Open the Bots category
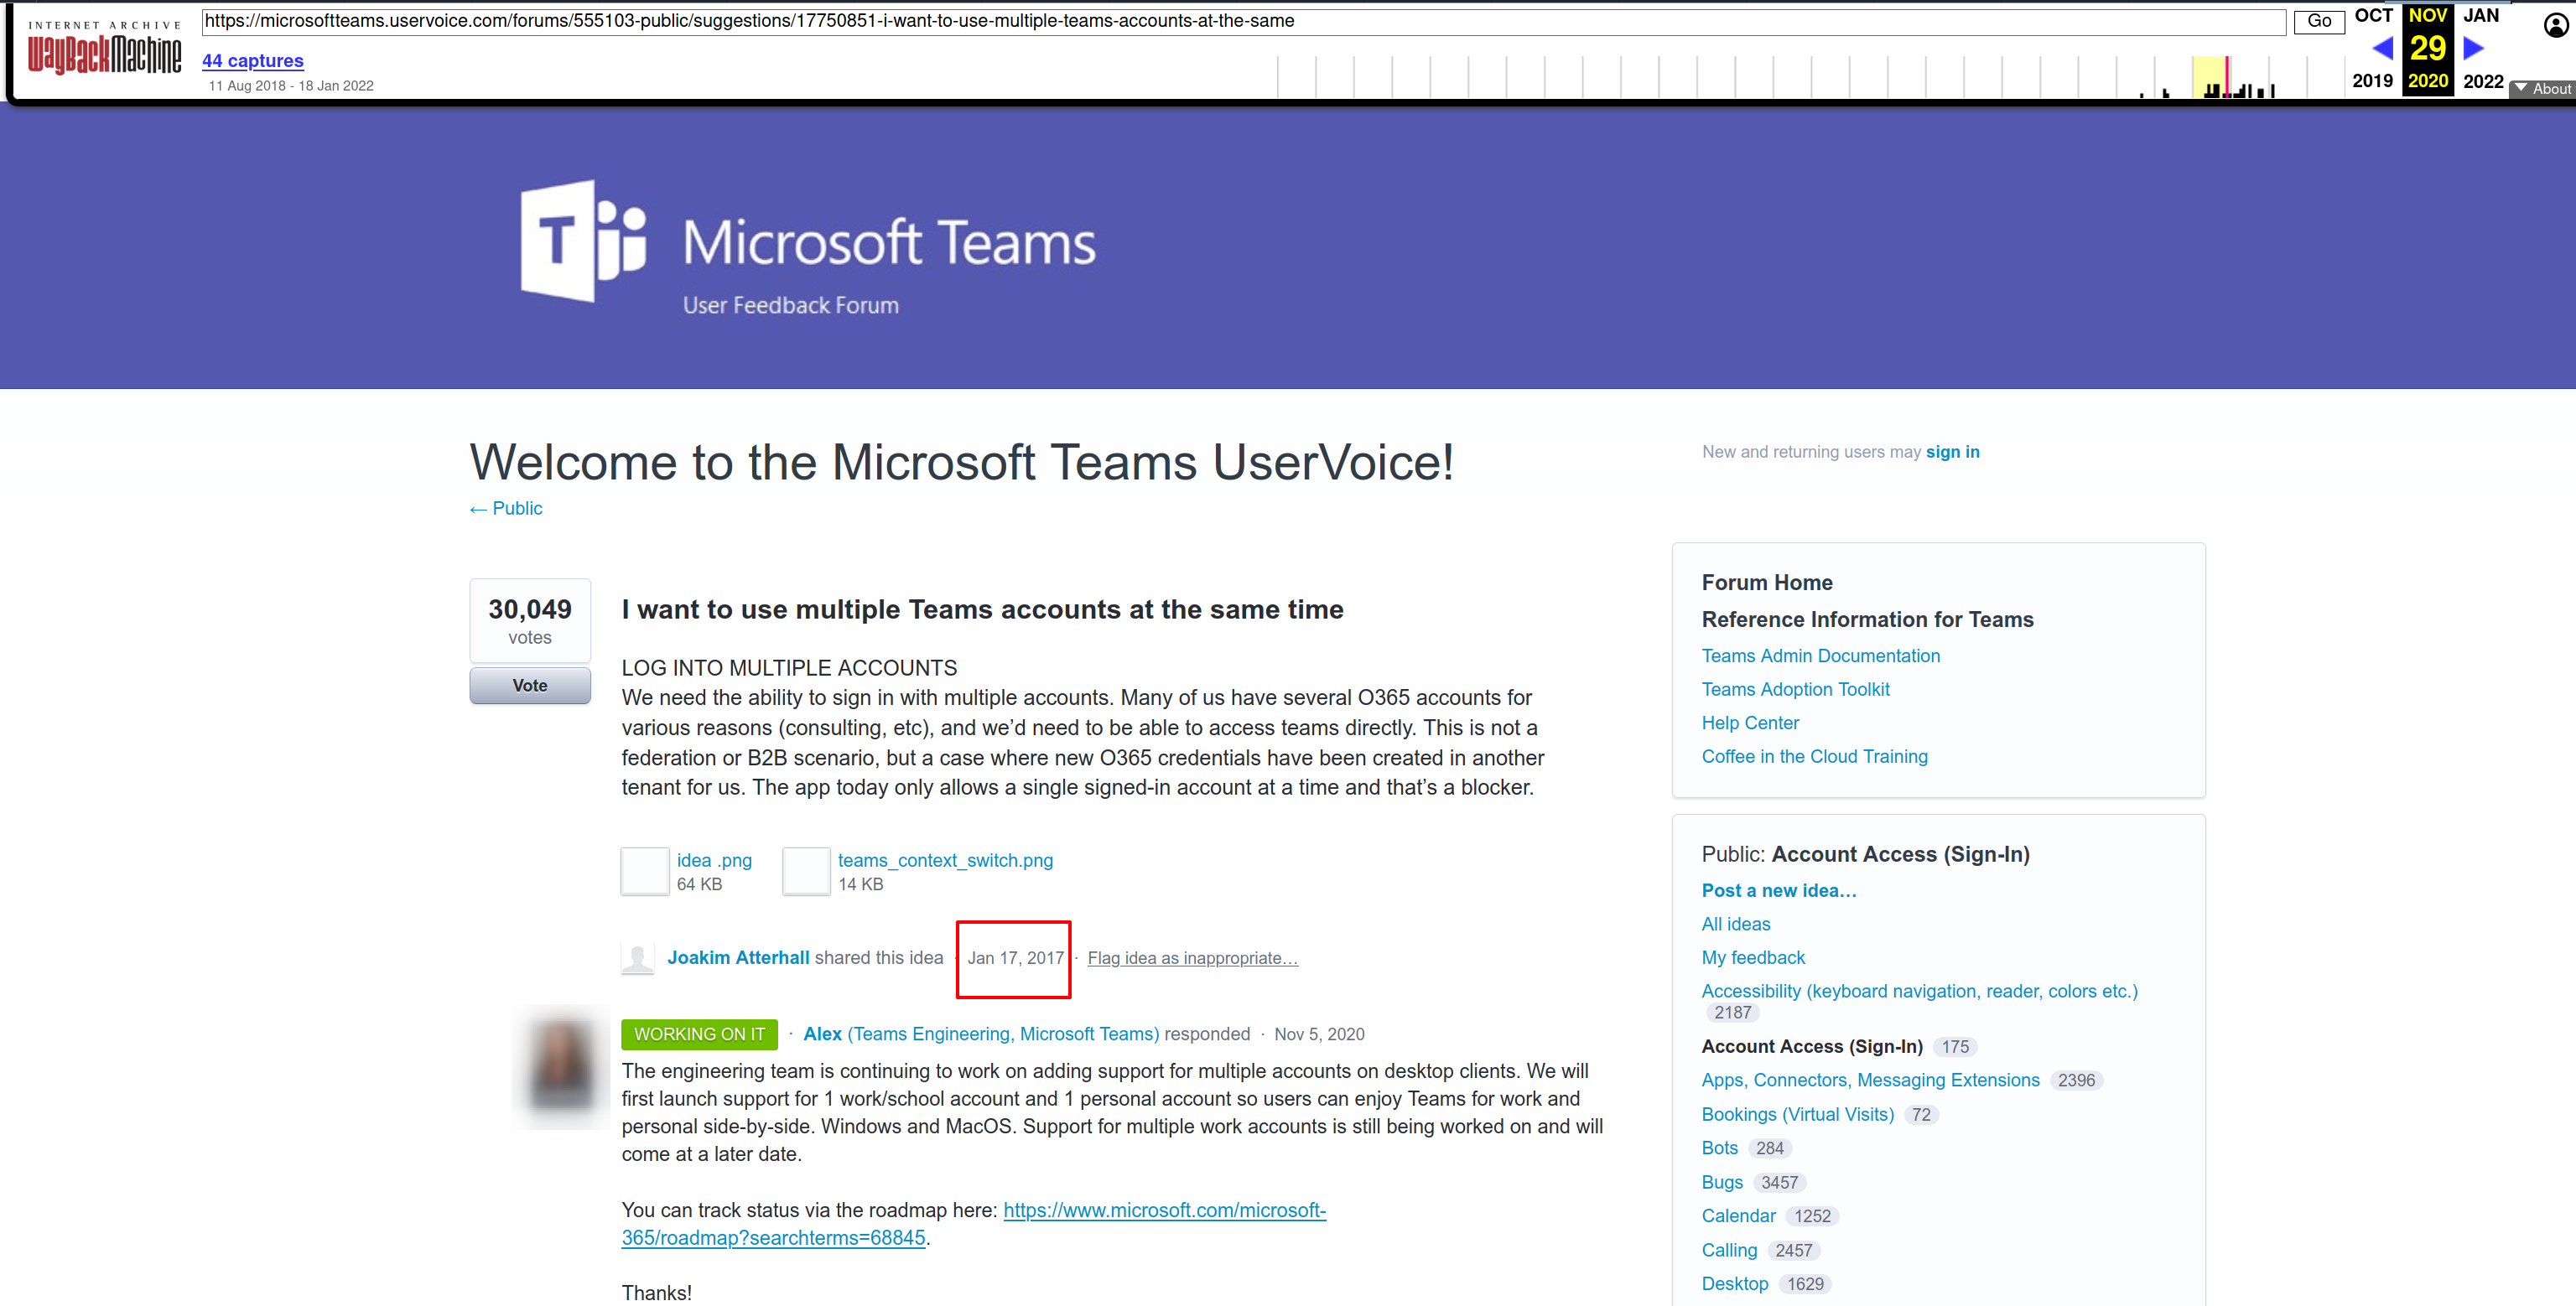The height and width of the screenshot is (1306, 2576). coord(1720,1148)
